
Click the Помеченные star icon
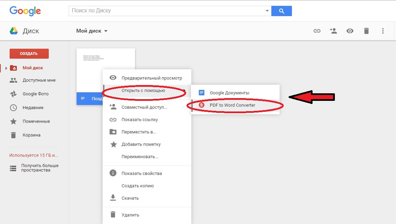click(x=13, y=121)
